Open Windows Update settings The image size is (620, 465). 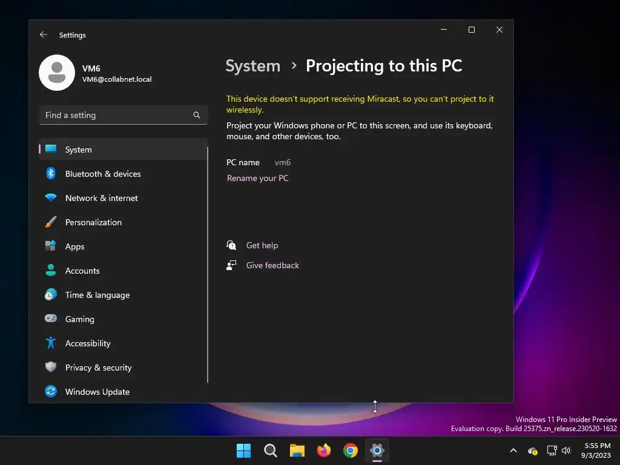pos(123,392)
